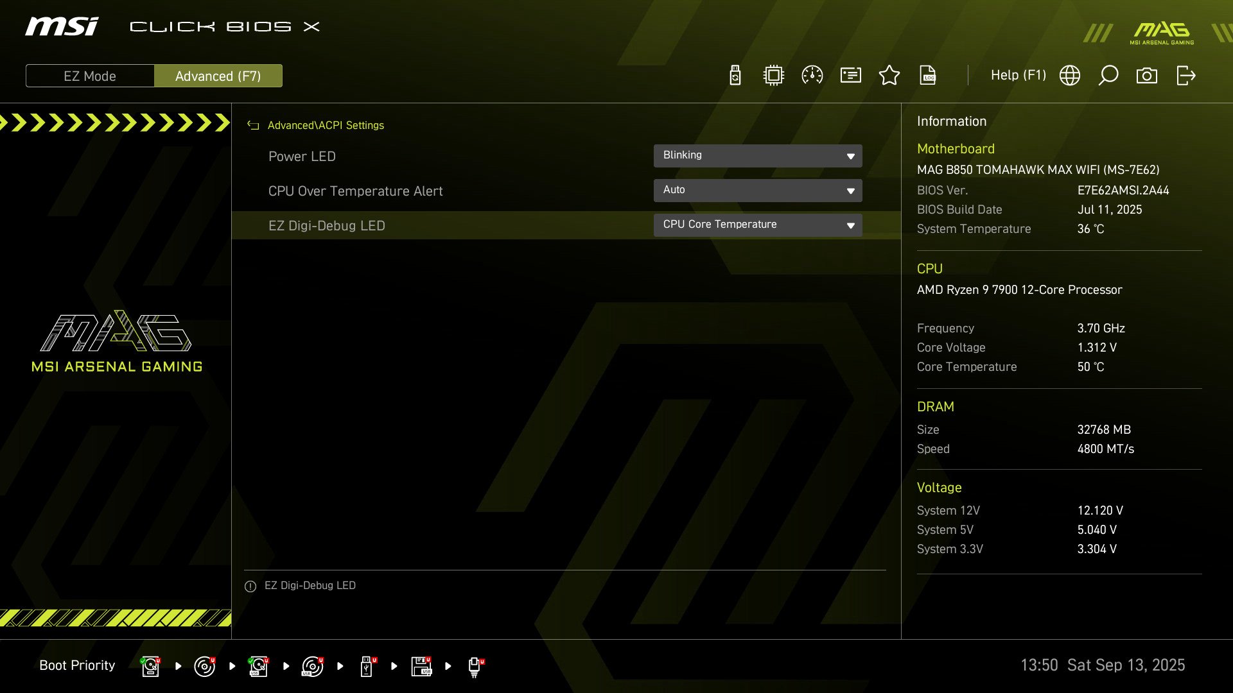Click the hardware info card icon

point(851,76)
